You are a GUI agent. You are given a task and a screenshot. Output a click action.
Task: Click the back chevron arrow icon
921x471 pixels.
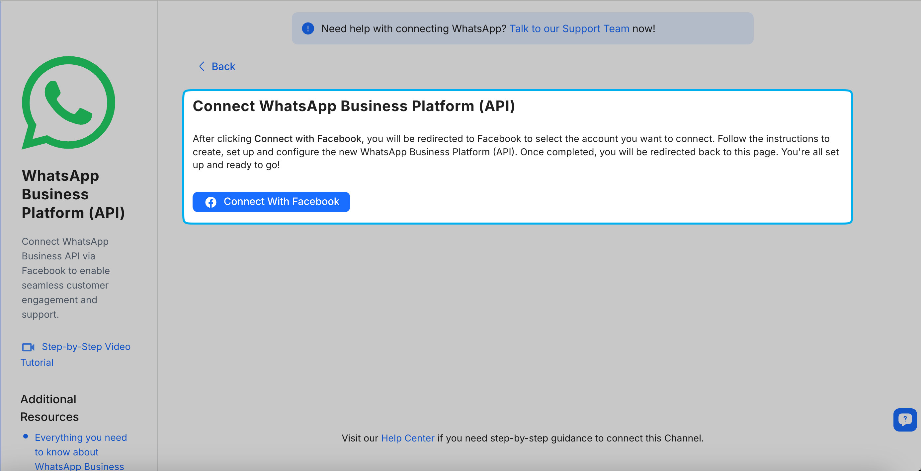pos(202,66)
